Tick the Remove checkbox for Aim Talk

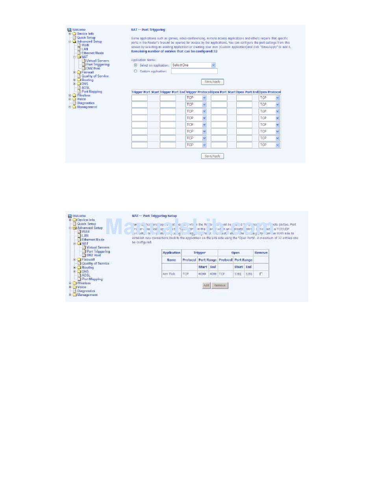click(x=261, y=274)
